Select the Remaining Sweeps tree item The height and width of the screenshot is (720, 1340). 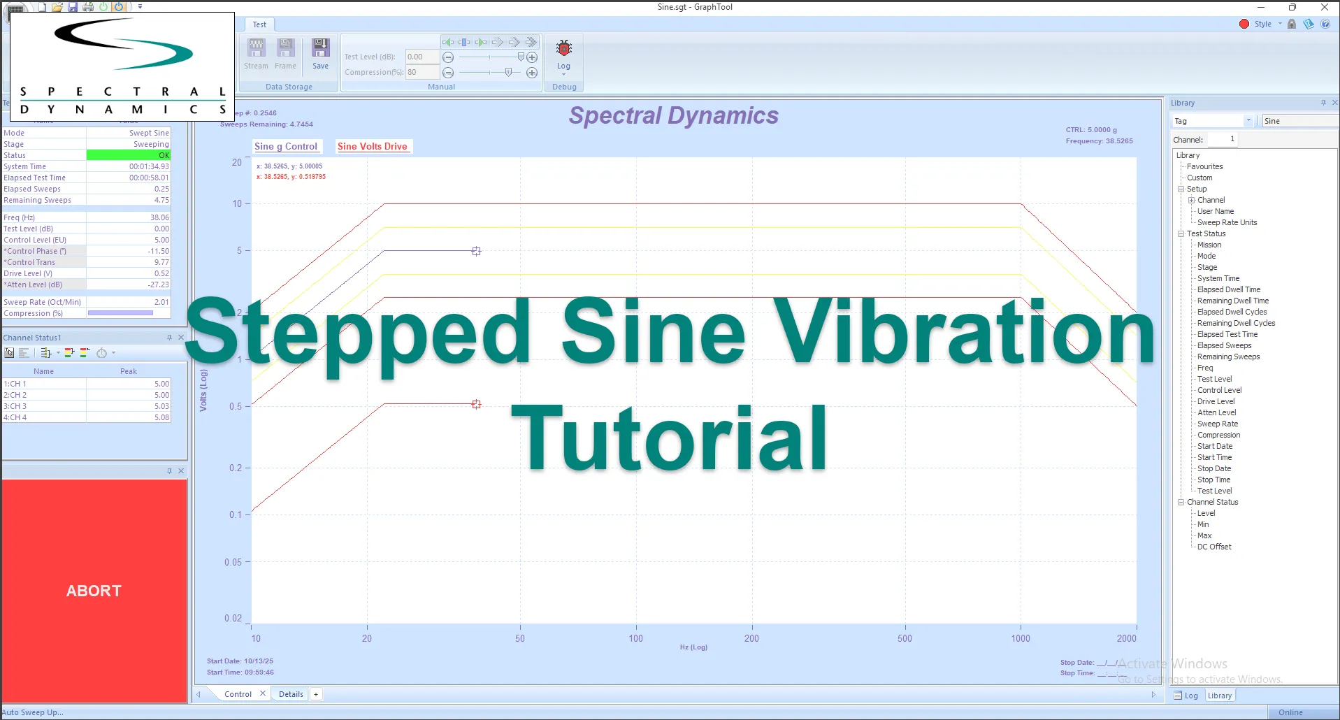click(1228, 357)
